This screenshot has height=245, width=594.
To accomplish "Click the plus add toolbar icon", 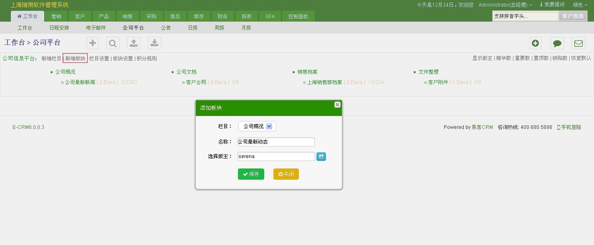I will (93, 43).
